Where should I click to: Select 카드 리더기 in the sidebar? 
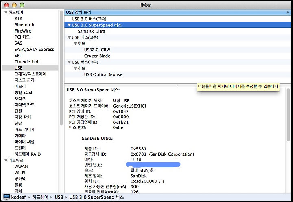(24, 129)
